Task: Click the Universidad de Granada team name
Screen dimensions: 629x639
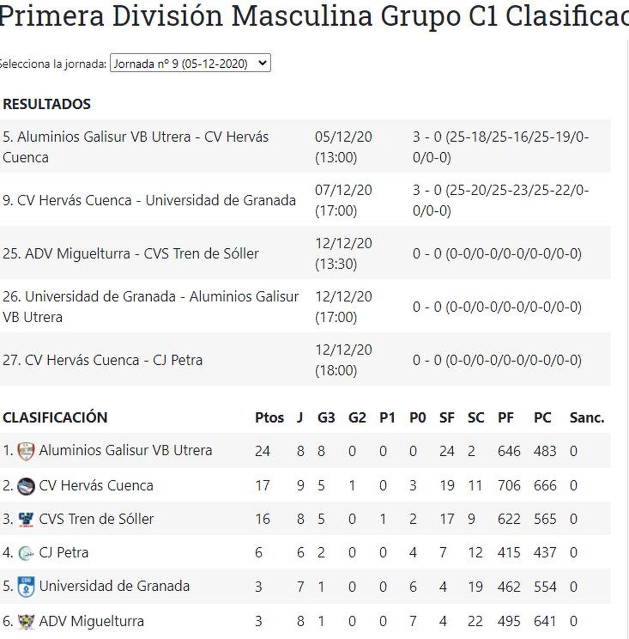Action: tap(114, 585)
